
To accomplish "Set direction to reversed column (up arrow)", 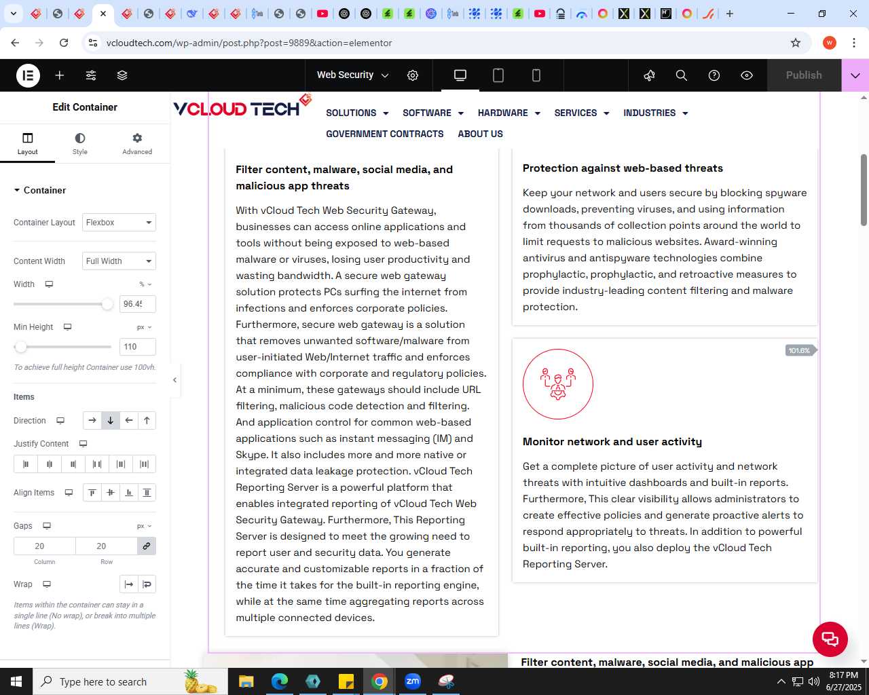I will click(147, 421).
